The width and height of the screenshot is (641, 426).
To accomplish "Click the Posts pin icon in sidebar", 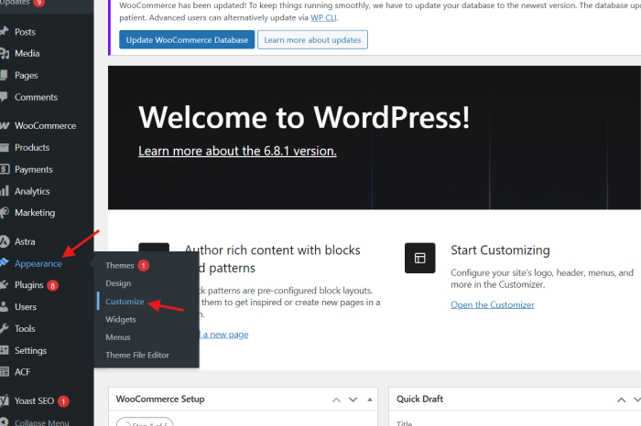I will click(4, 31).
